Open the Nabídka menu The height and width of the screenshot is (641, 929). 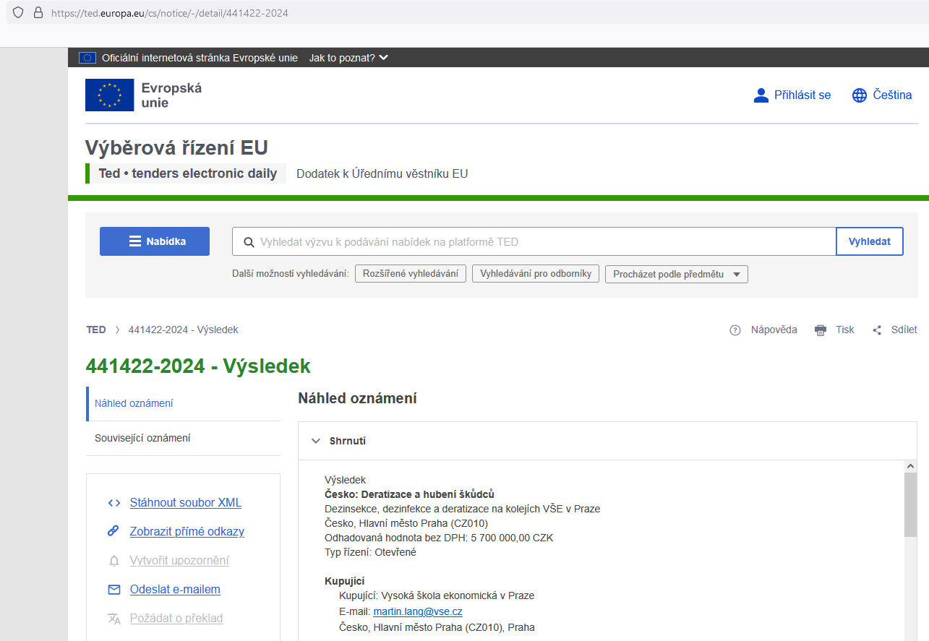(155, 241)
